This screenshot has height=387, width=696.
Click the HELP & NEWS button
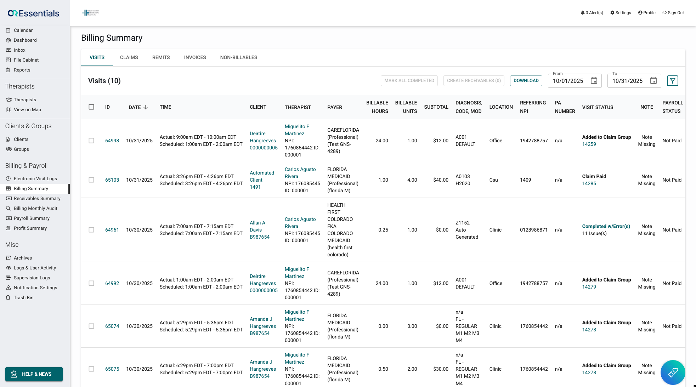(x=34, y=374)
